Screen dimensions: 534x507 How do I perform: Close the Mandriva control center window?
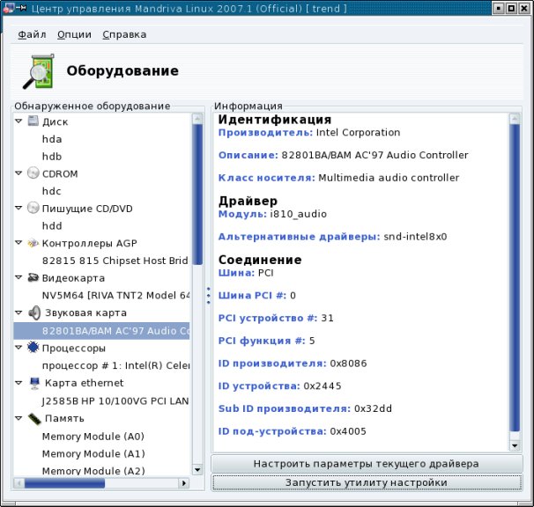click(x=524, y=8)
